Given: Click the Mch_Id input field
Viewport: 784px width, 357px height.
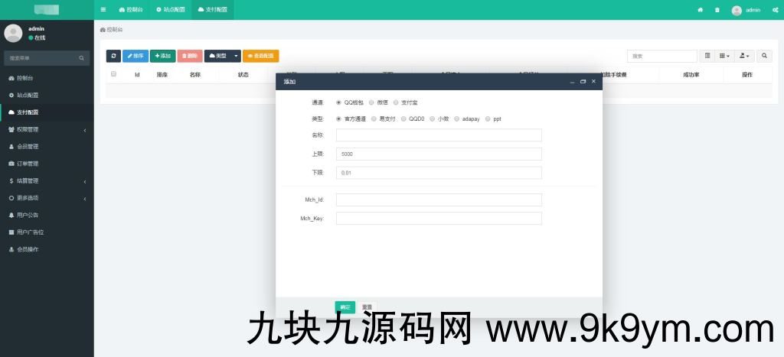Looking at the screenshot, I should tap(439, 200).
